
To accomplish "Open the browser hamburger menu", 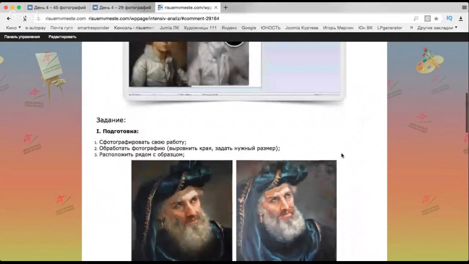I will coord(464,7).
